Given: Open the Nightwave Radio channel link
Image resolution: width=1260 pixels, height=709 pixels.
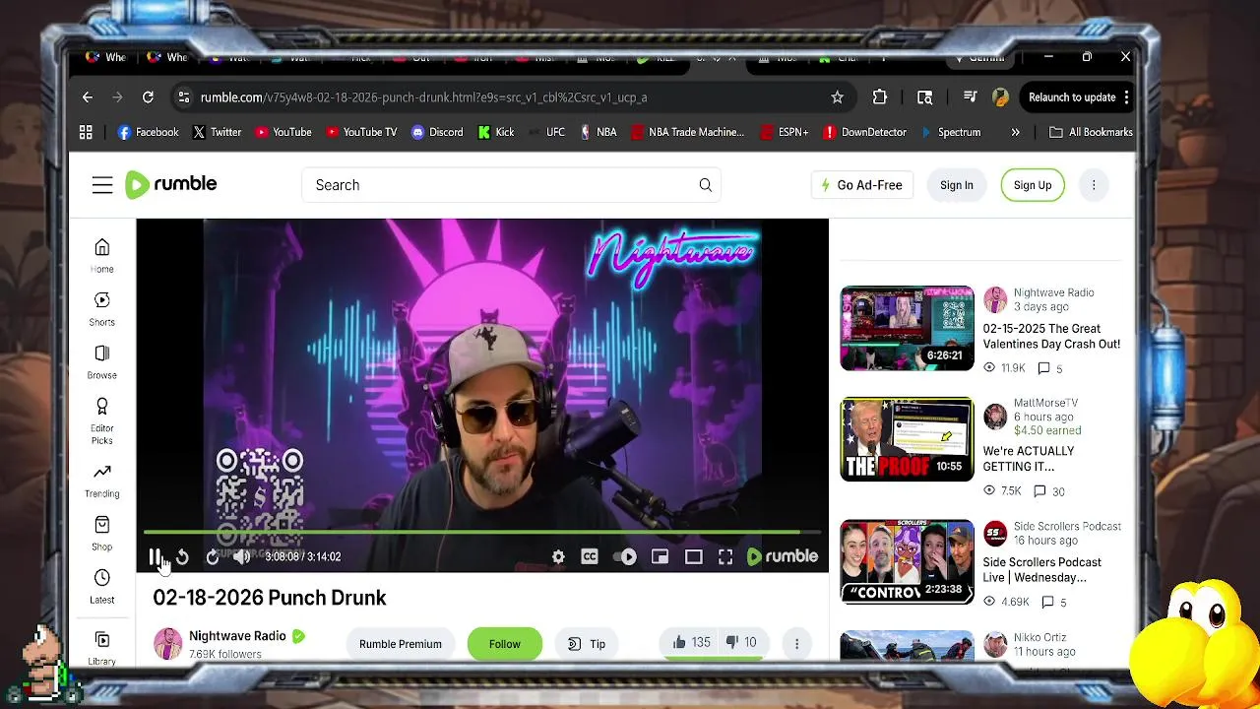Looking at the screenshot, I should click(x=237, y=636).
